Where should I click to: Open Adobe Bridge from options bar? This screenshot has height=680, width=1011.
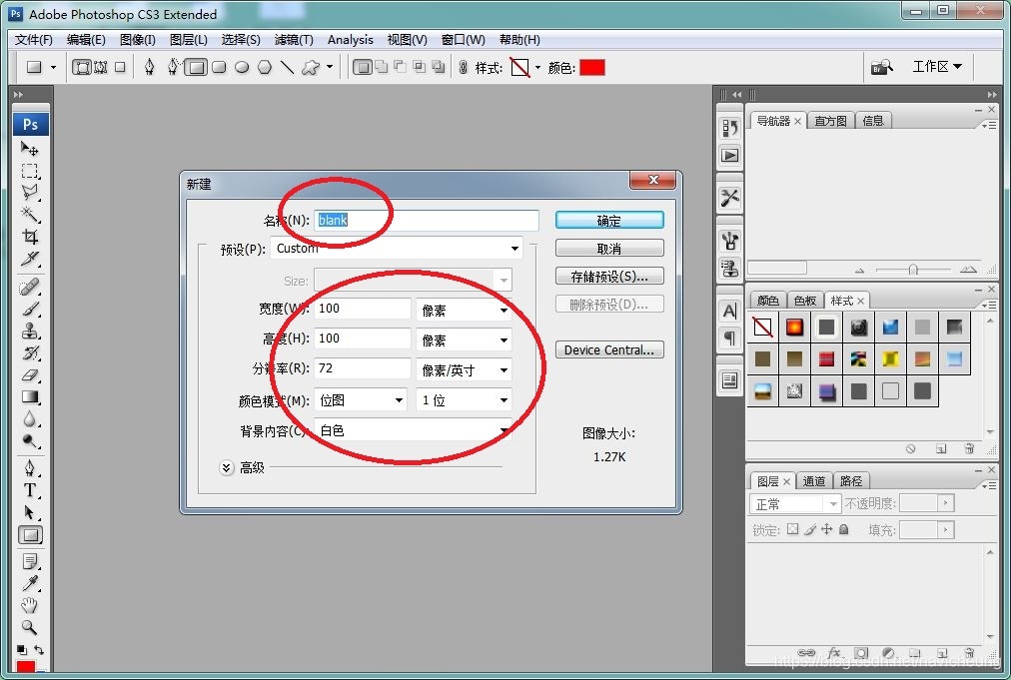[882, 67]
